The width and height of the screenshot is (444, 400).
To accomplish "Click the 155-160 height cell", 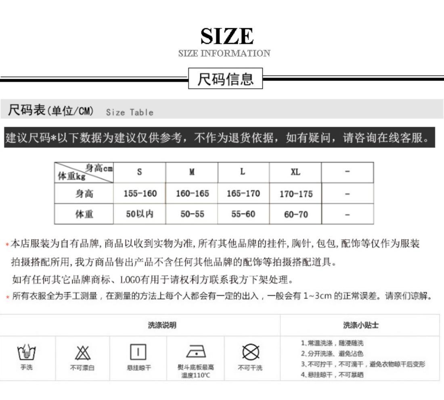I will coord(140,193).
